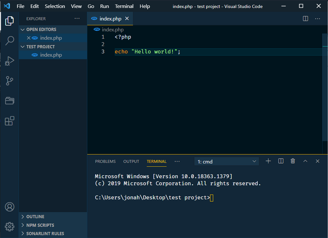Expand the Outline section

click(x=35, y=217)
